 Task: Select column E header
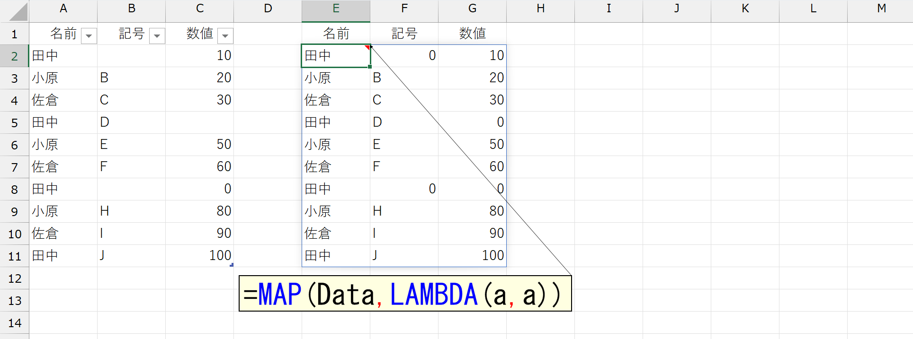336,9
